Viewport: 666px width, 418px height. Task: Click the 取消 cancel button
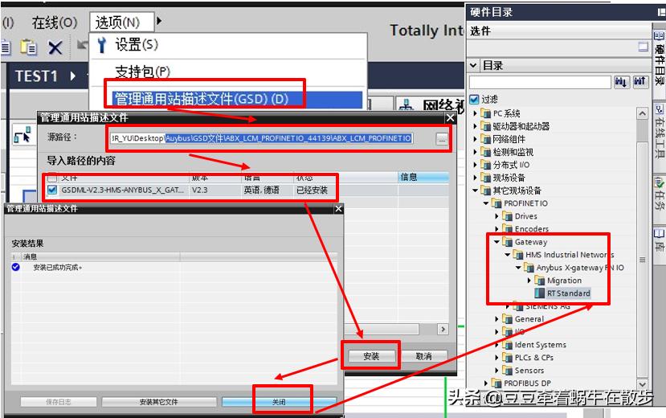click(423, 356)
